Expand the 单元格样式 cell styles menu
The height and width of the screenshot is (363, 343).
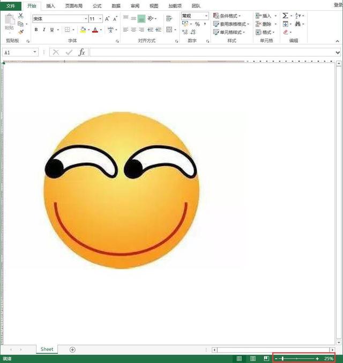point(229,32)
